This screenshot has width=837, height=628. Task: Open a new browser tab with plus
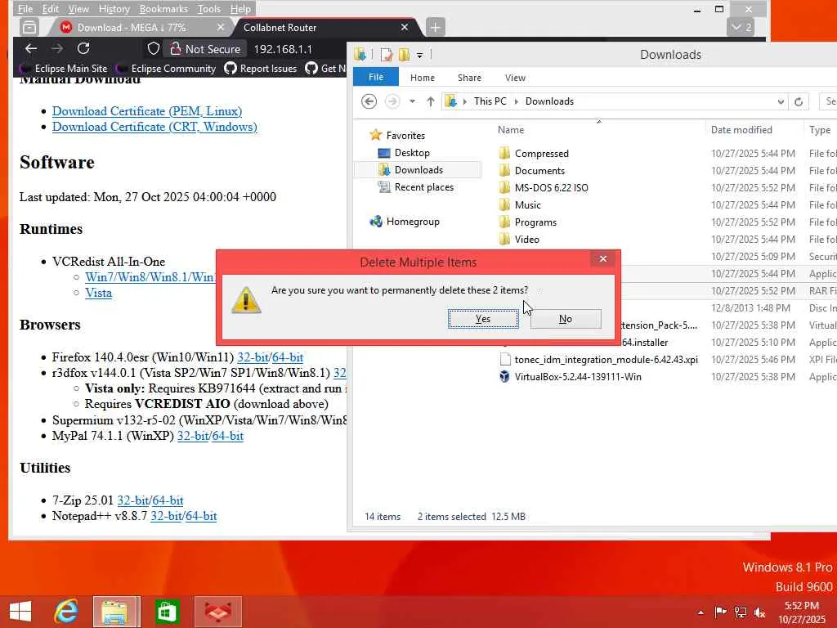coord(436,27)
